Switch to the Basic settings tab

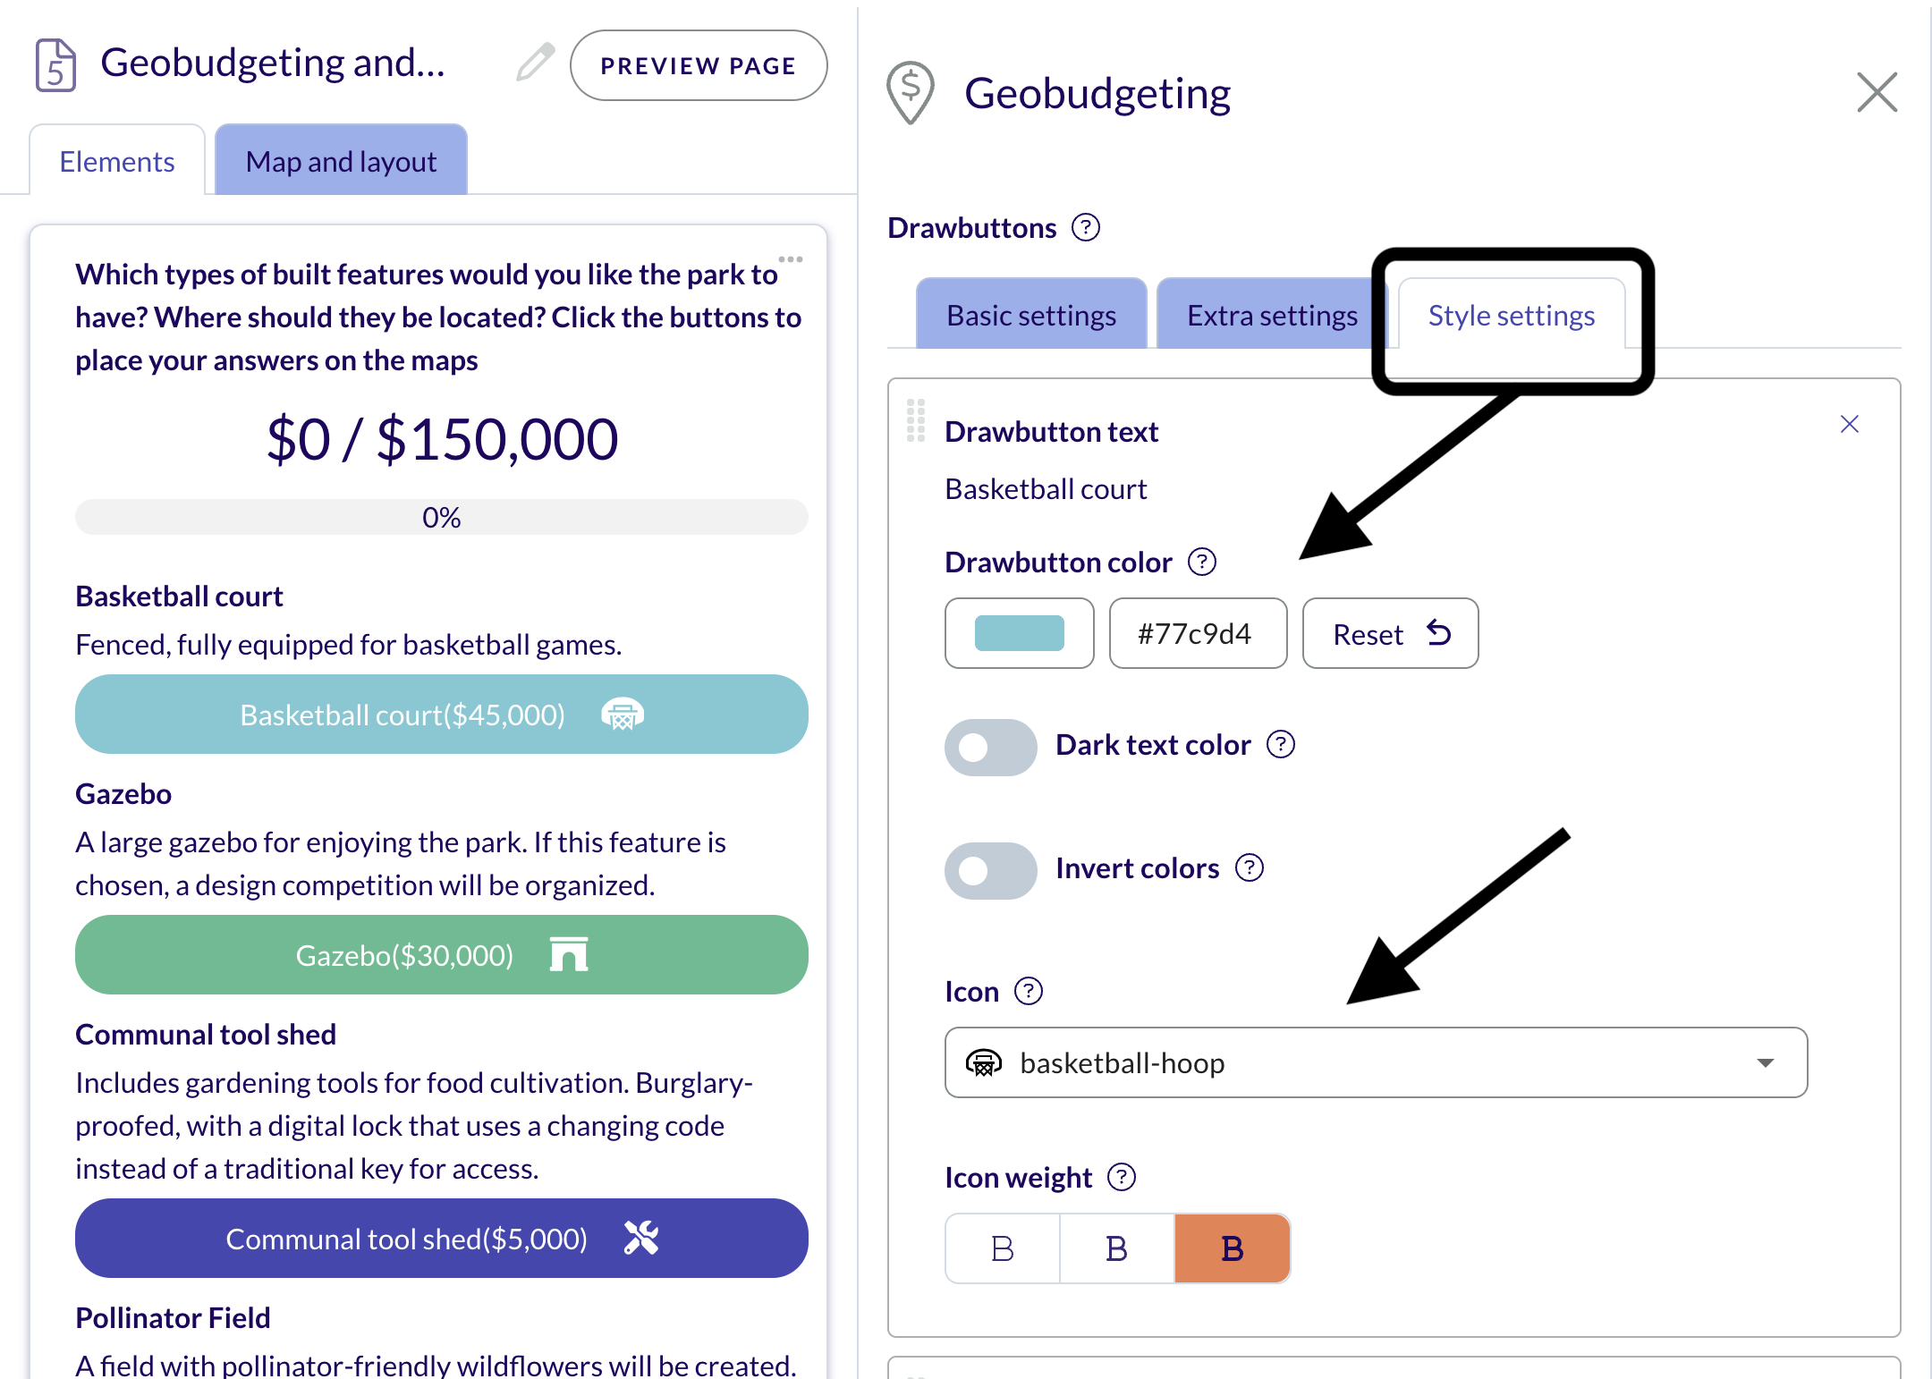[1031, 315]
